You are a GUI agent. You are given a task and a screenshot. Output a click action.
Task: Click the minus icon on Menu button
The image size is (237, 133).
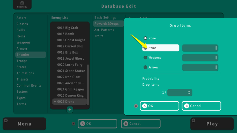pos(6,120)
